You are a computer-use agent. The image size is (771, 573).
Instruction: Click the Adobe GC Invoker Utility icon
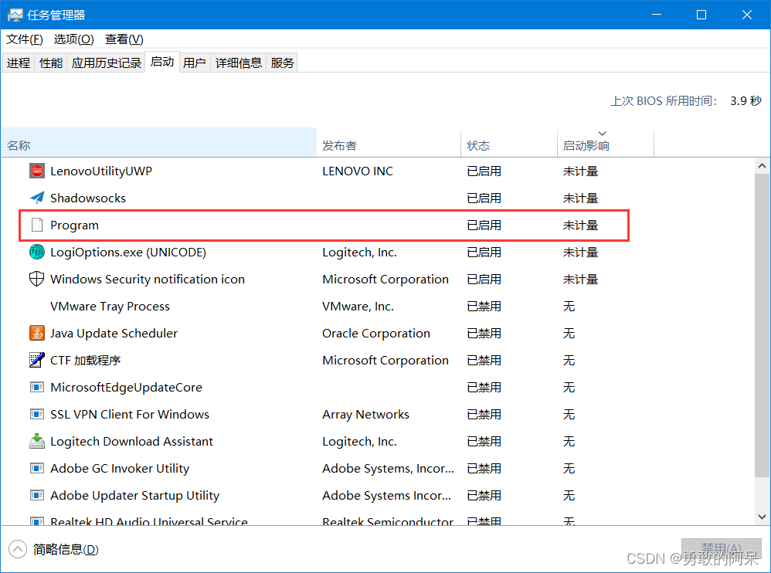[x=37, y=468]
